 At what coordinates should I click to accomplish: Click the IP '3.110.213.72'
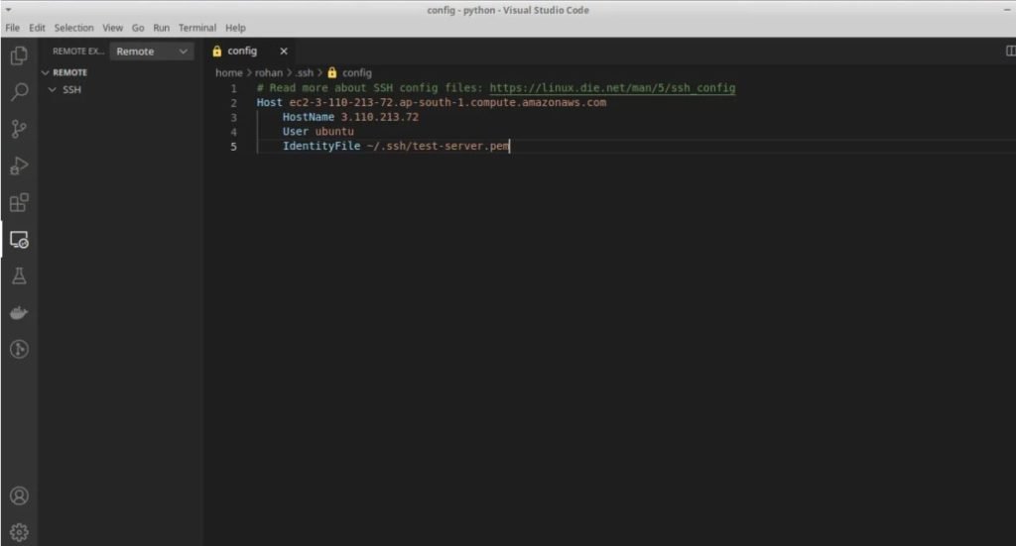click(380, 117)
